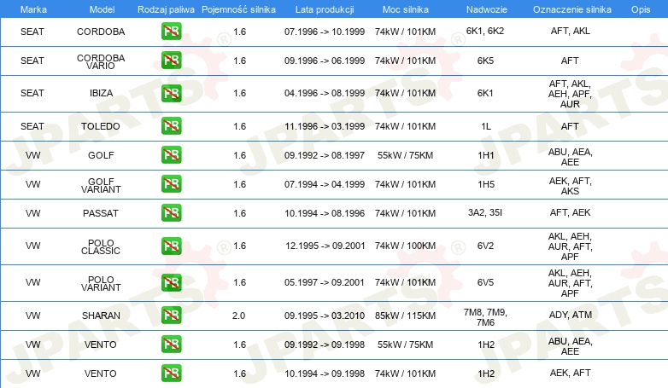Image resolution: width=668 pixels, height=388 pixels.
Task: Click the 2.0 engine capacity value
Action: [x=238, y=316]
